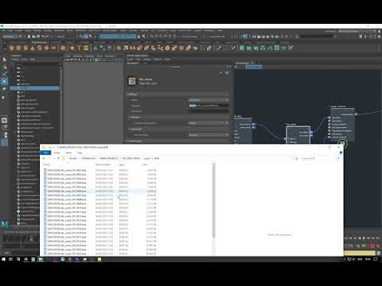Viewport: 382px width, 286px height.
Task: Click the New Scene icon on status line
Action: coord(29,37)
